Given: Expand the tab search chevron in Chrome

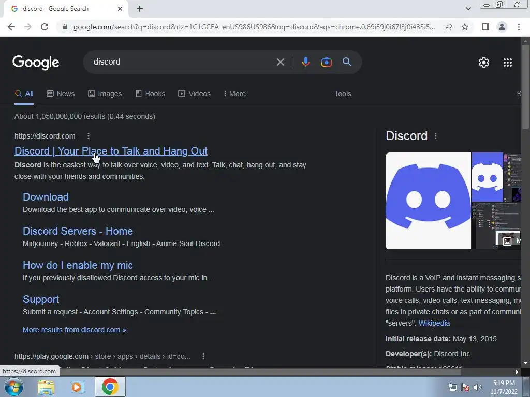Looking at the screenshot, I should coord(468,9).
